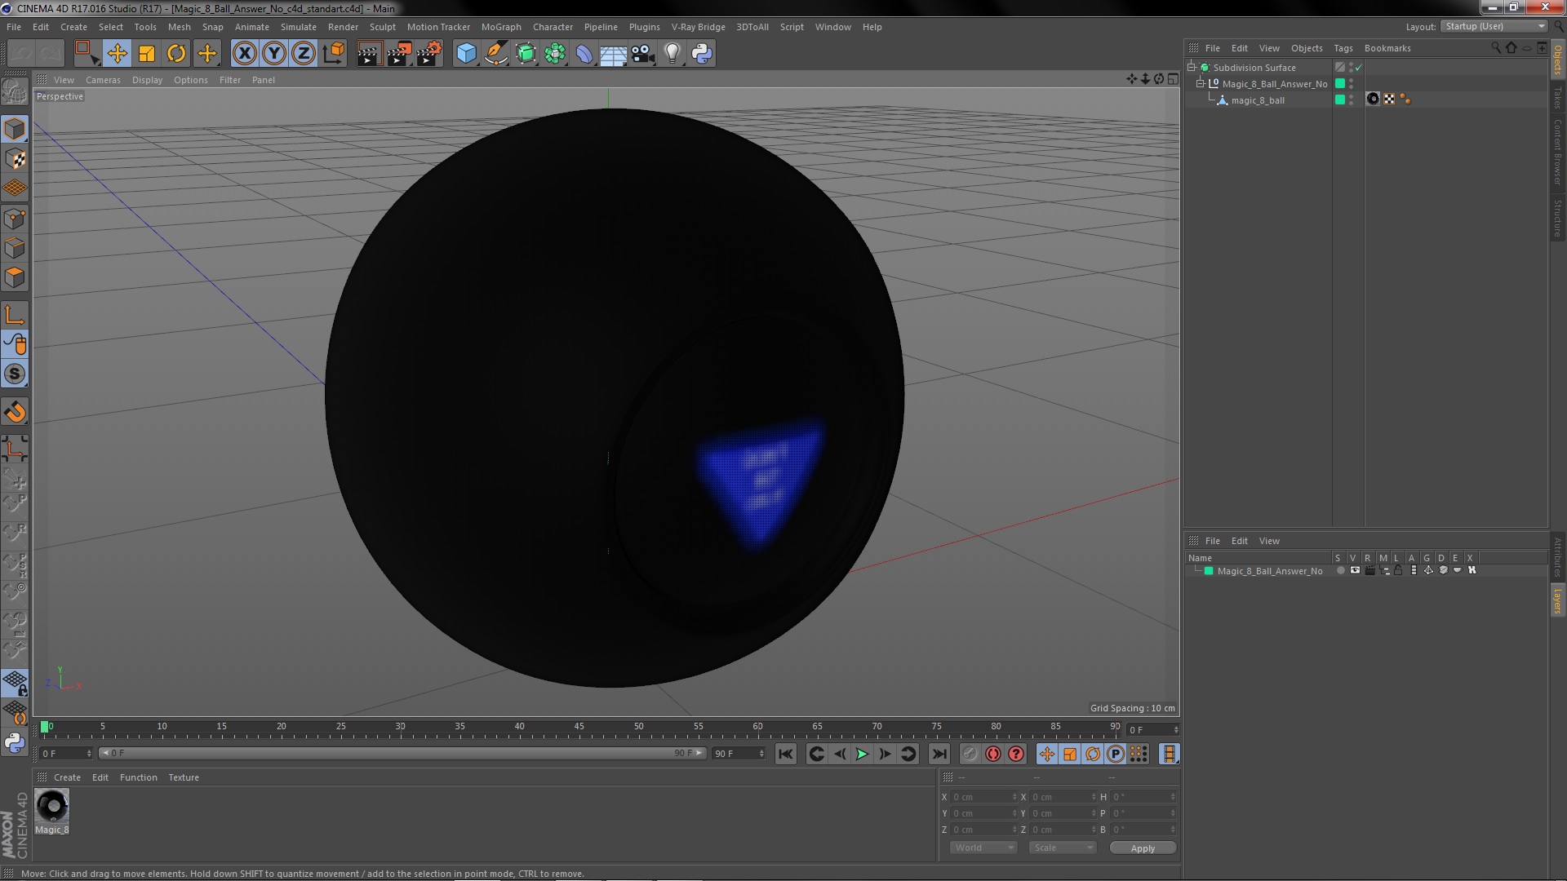Click frame 45 on the timeline ruler

pyautogui.click(x=579, y=727)
